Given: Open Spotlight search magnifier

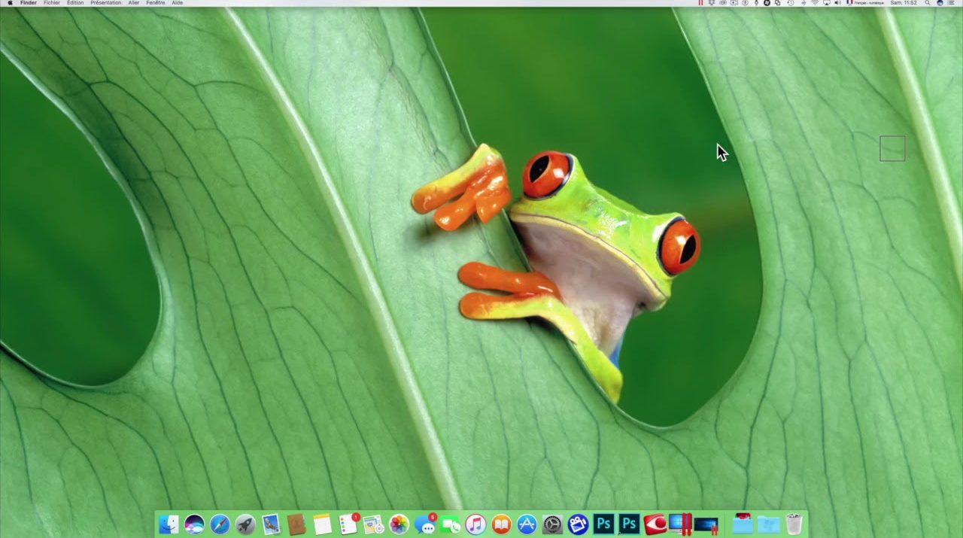Looking at the screenshot, I should click(928, 3).
